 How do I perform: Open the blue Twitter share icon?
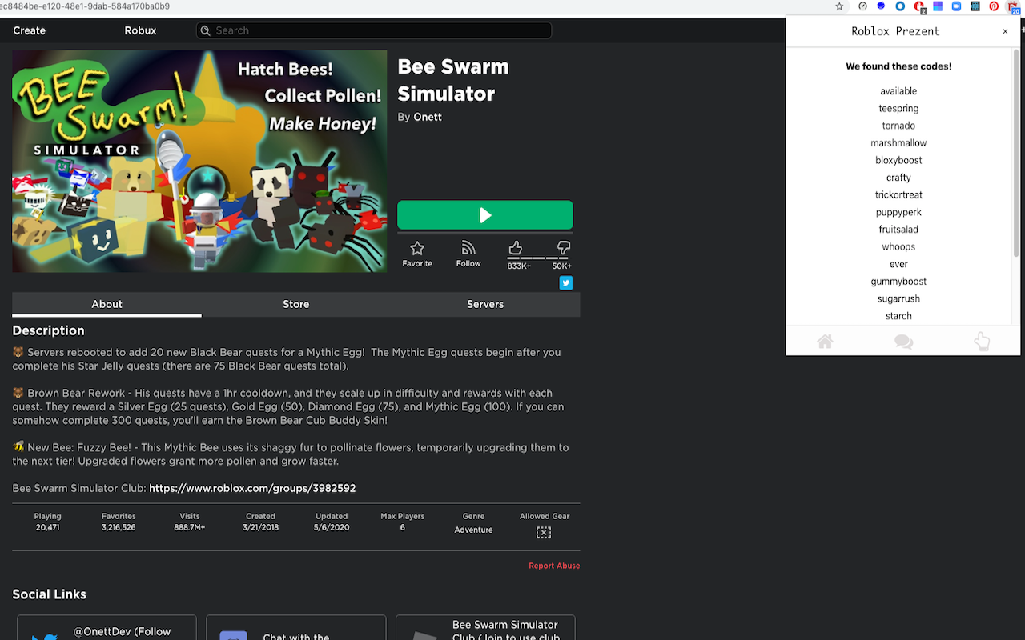pyautogui.click(x=566, y=282)
